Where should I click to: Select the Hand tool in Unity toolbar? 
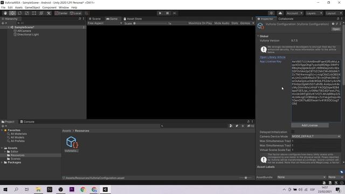tap(5, 13)
